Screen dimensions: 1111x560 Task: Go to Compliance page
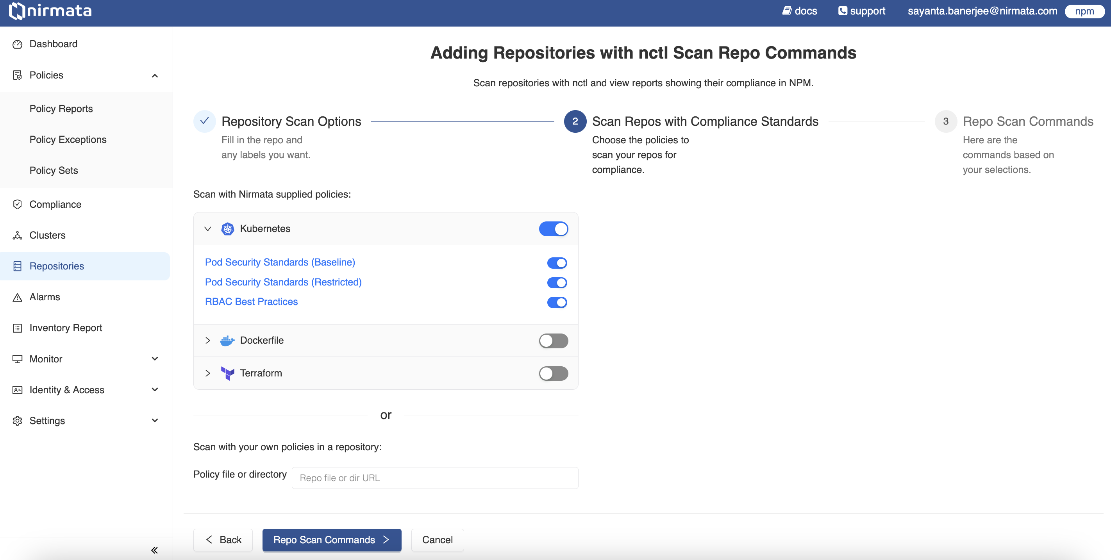coord(55,204)
